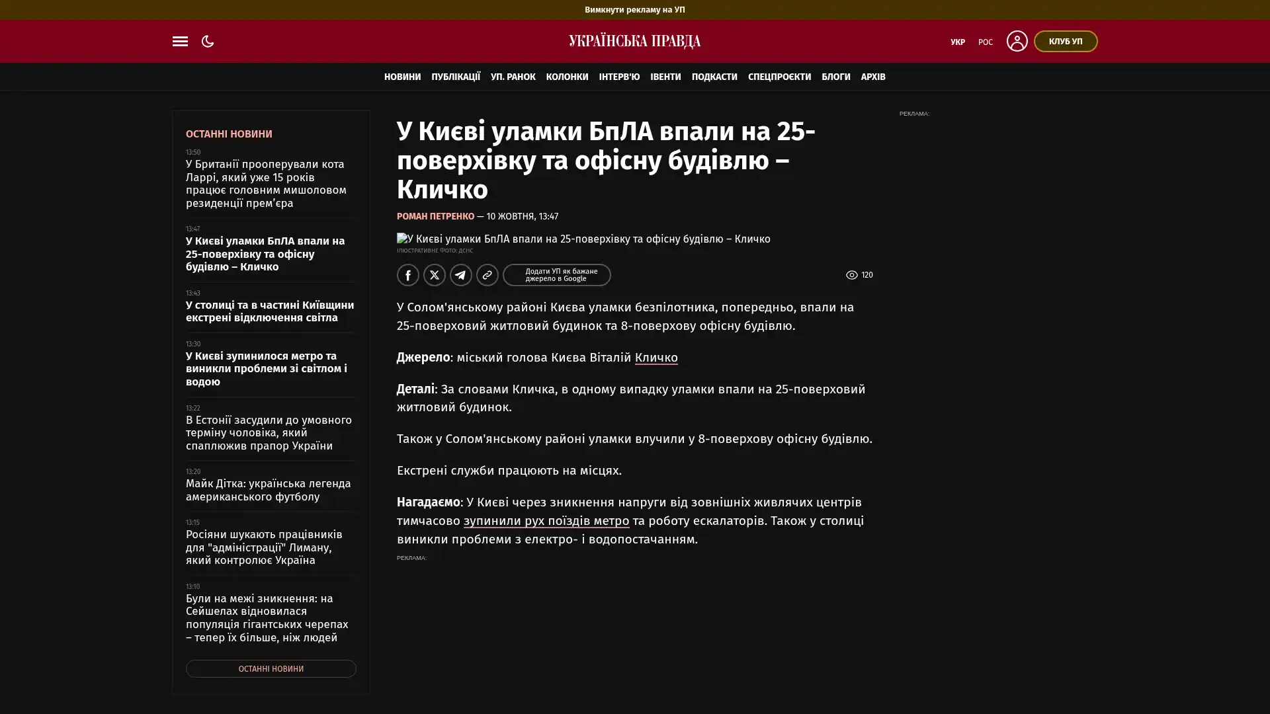The image size is (1270, 714).
Task: Follow the Кличко link in article
Action: click(656, 358)
